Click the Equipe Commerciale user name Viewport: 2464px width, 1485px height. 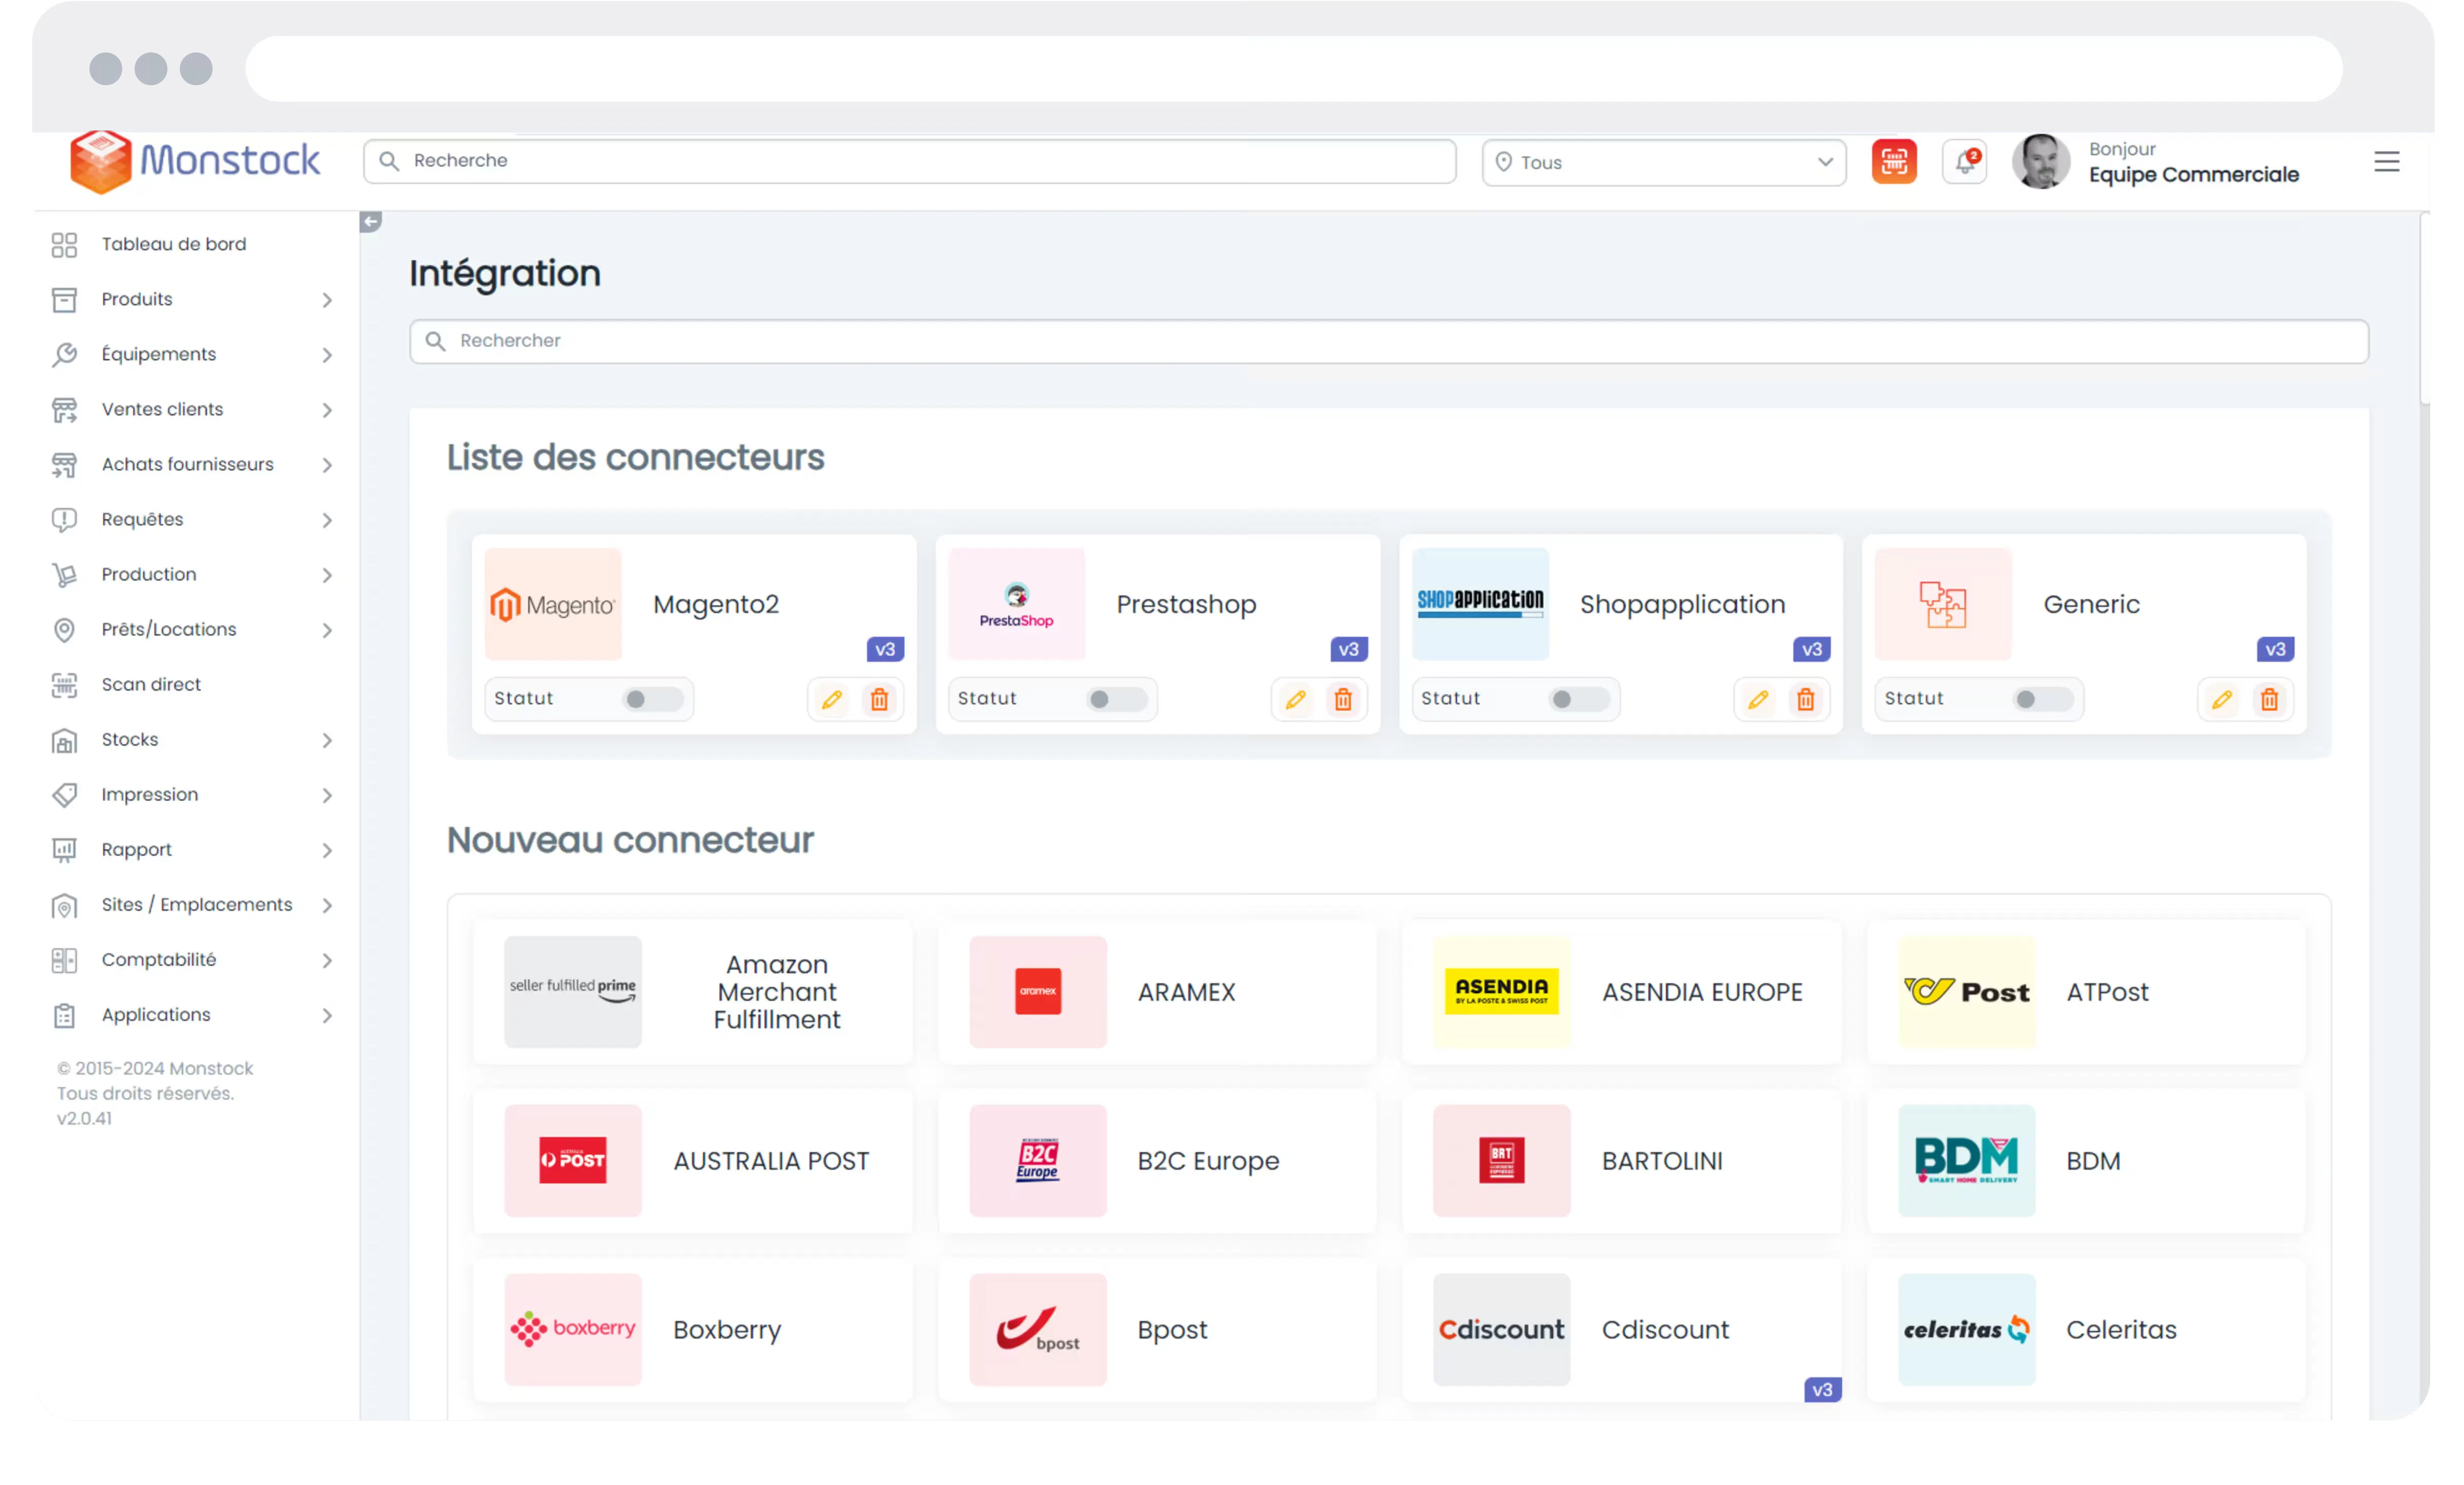2193,175
